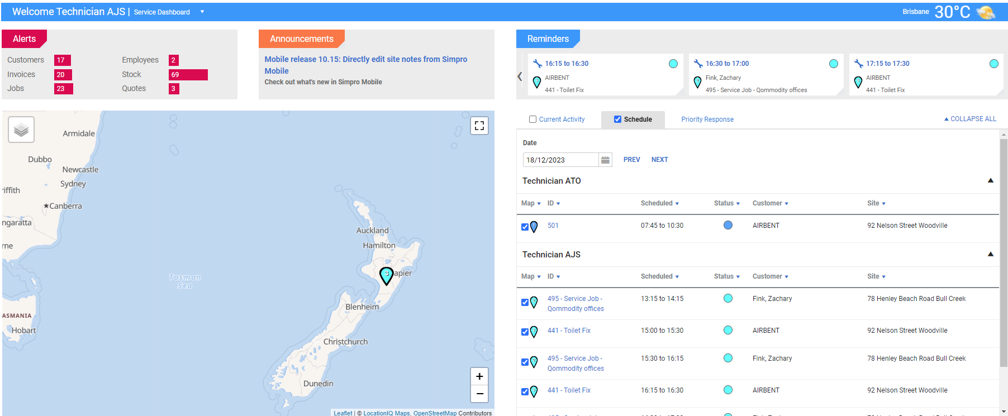Enable the Current Activity checkbox

532,119
